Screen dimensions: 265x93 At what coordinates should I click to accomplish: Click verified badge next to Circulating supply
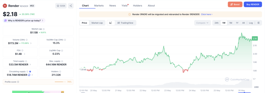pyautogui.click(x=30, y=71)
